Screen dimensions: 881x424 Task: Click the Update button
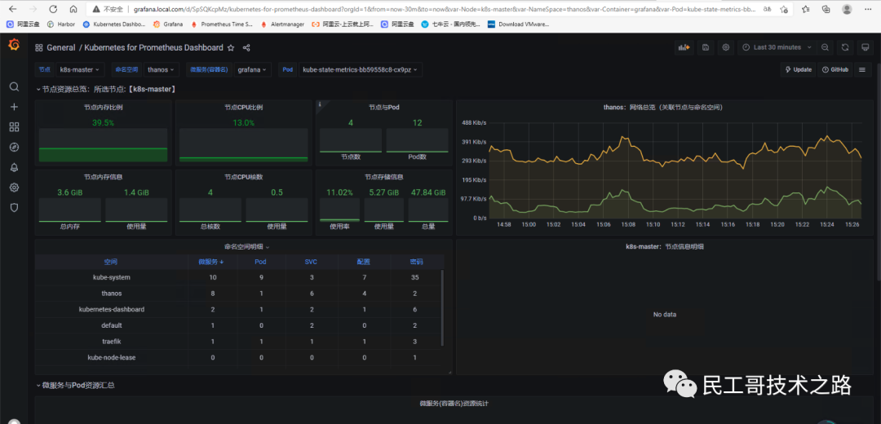click(798, 69)
